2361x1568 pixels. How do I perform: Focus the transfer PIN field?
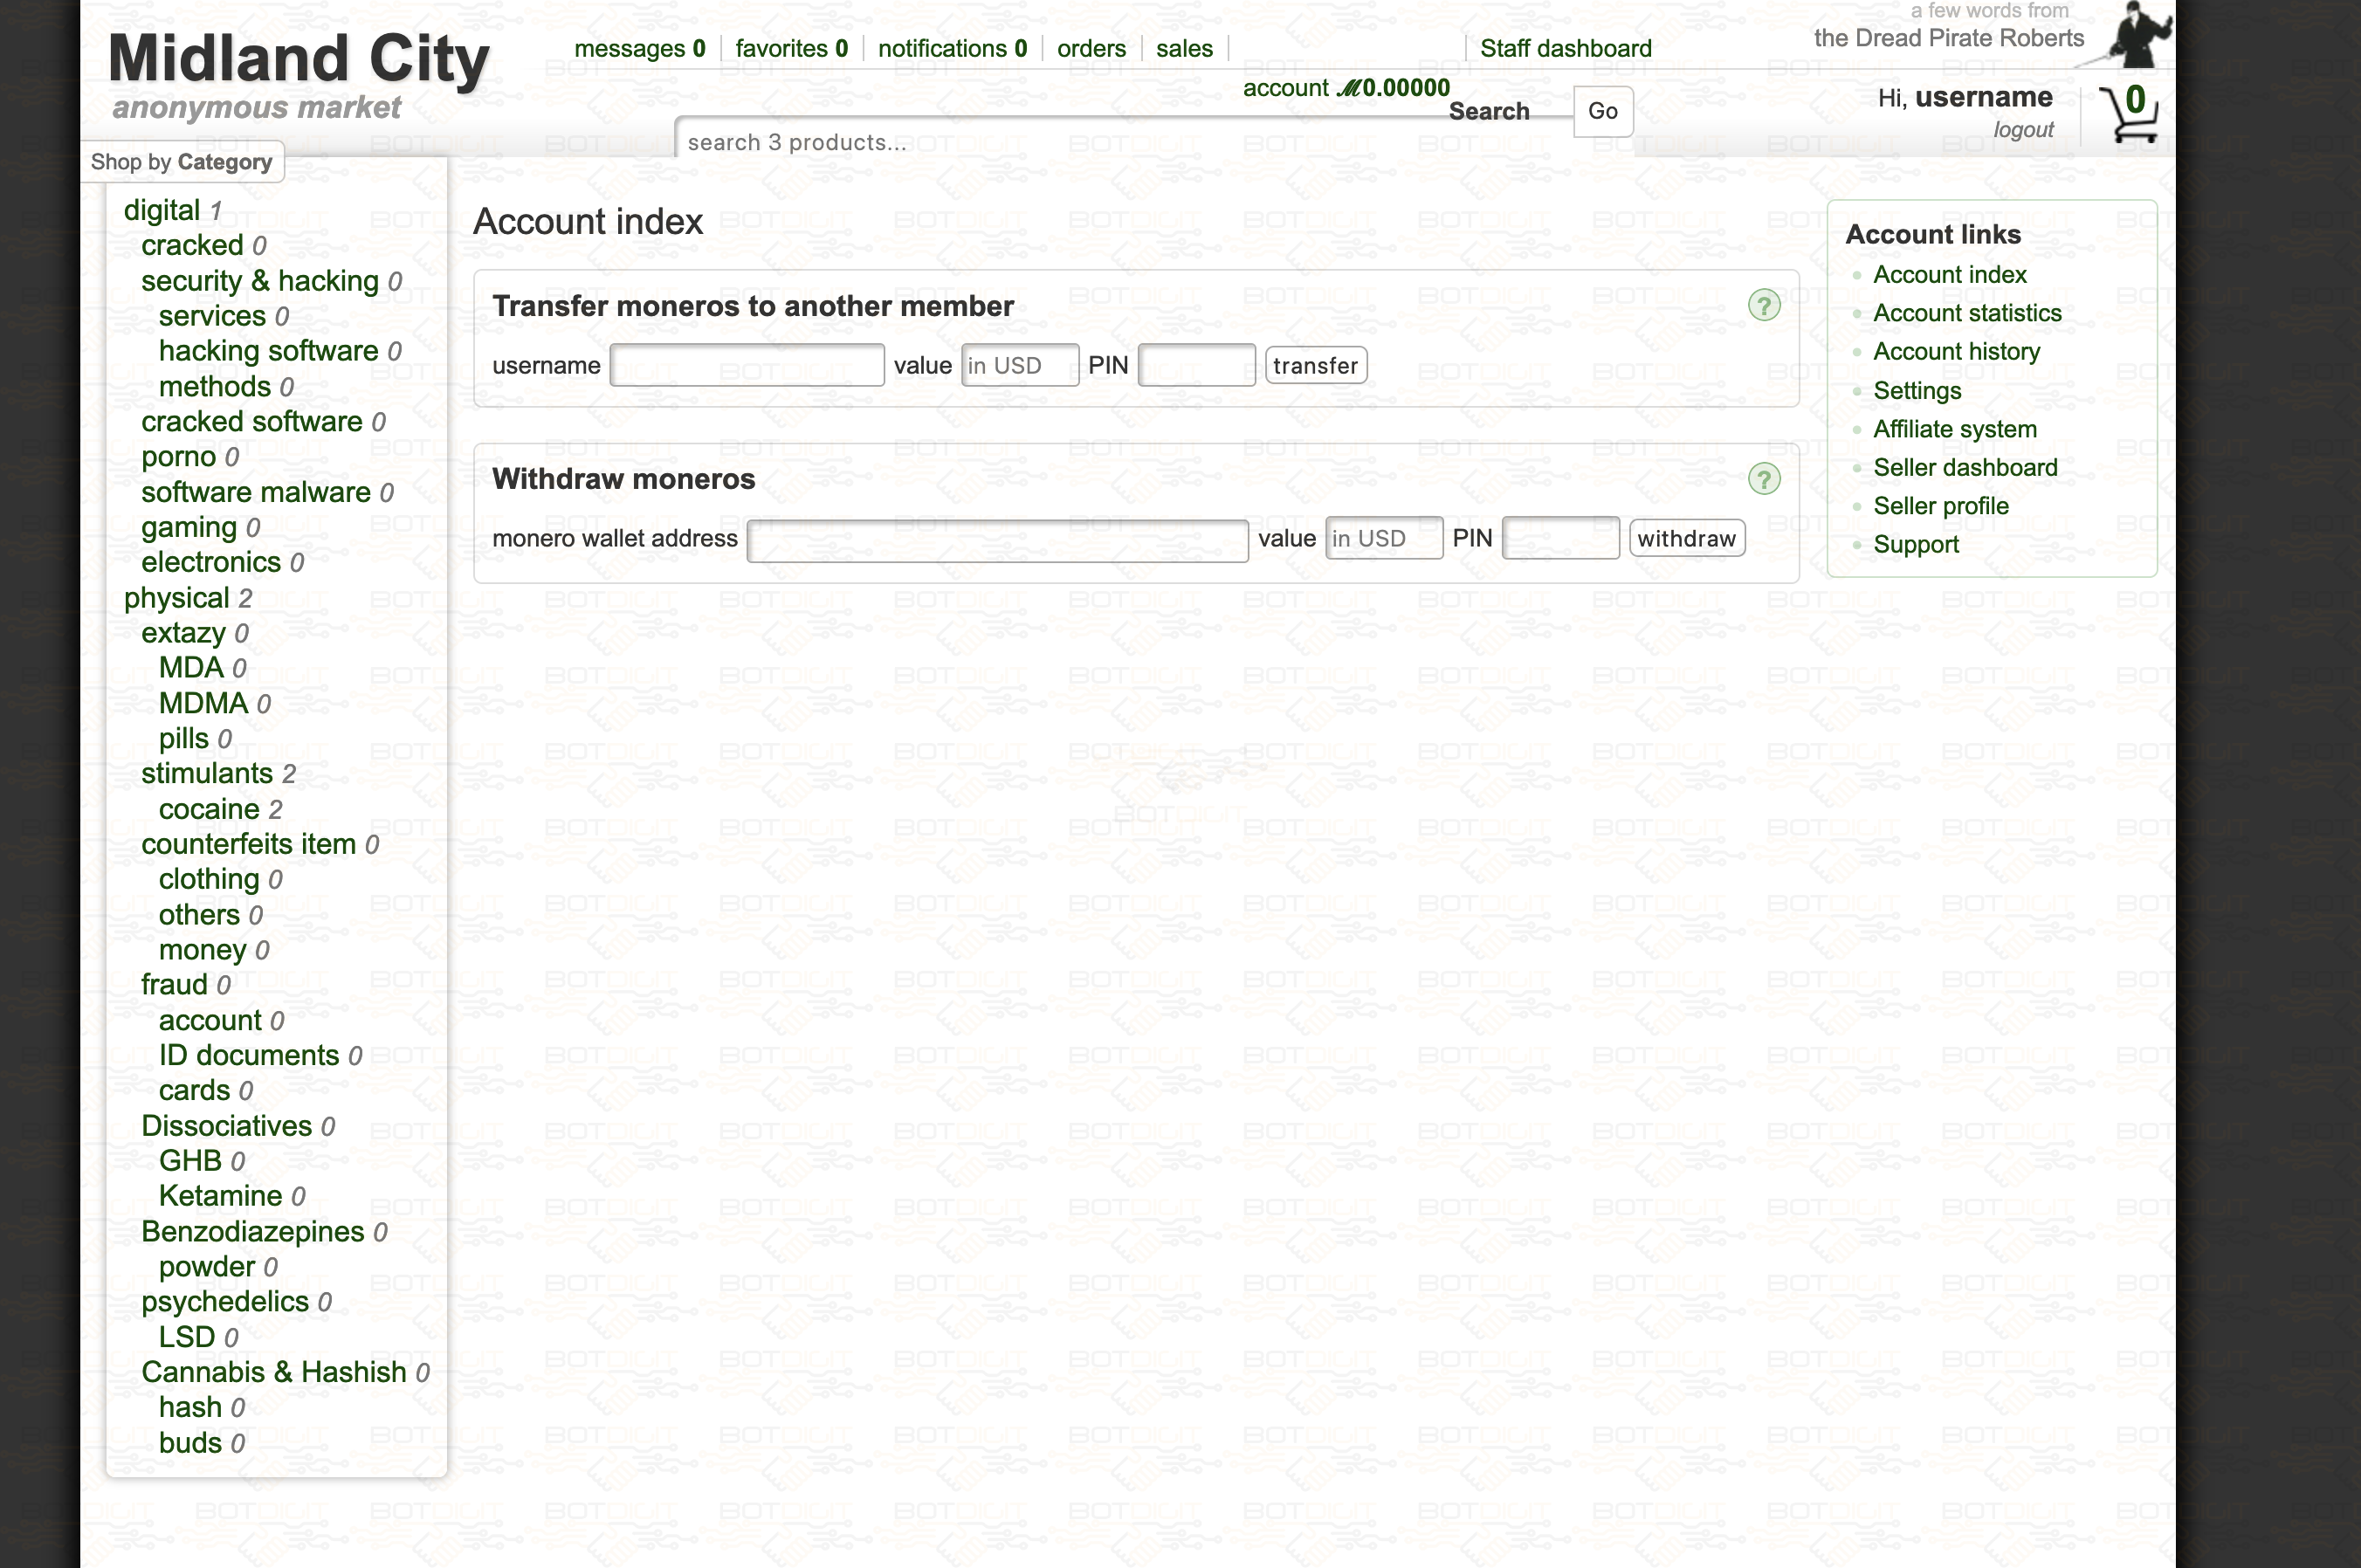click(1197, 365)
